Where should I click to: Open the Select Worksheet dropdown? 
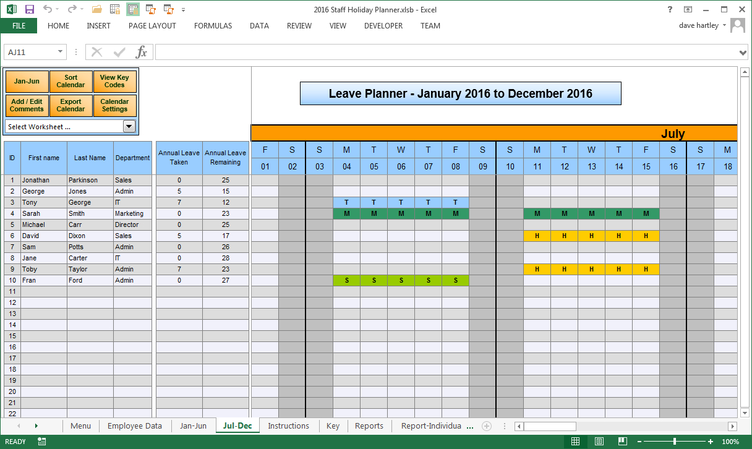point(129,127)
